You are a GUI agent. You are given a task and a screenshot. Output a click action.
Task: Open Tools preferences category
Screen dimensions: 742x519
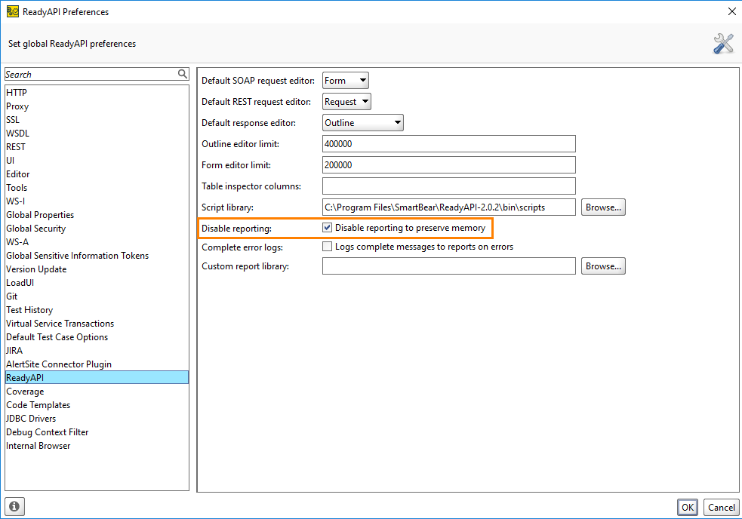point(97,188)
